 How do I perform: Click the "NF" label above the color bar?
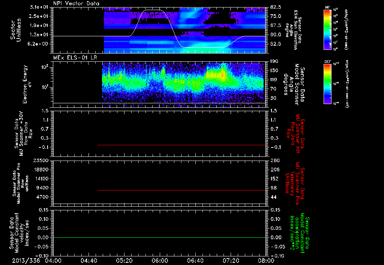coord(327,7)
